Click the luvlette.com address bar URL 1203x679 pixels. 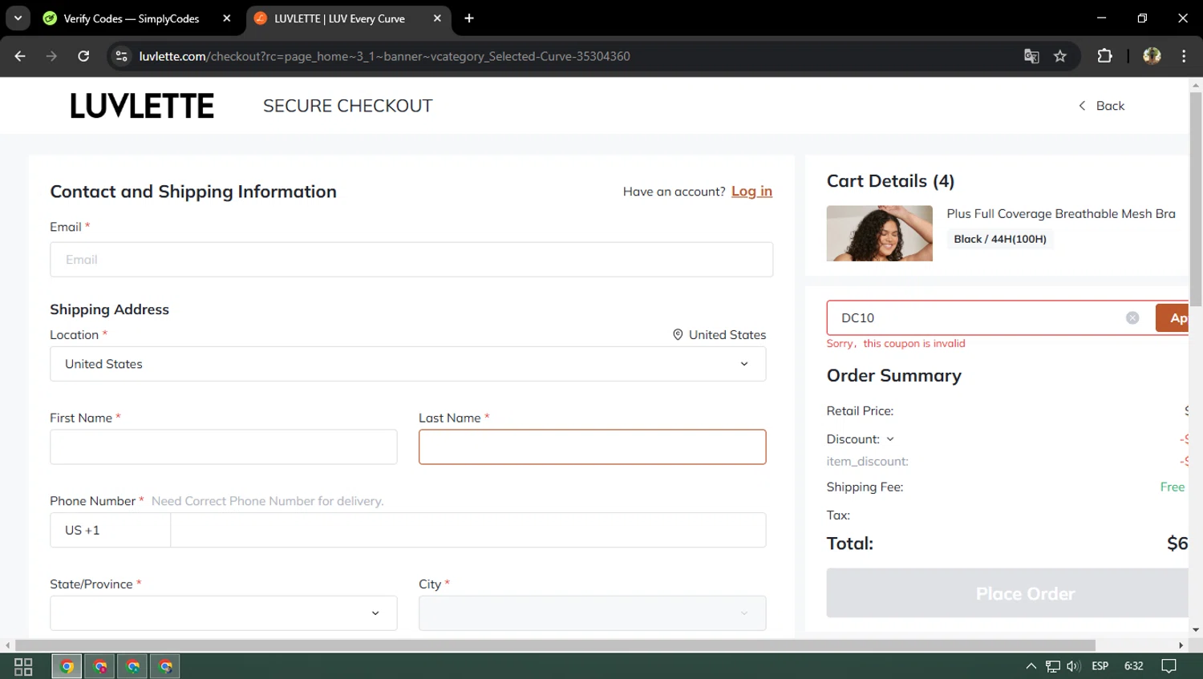tap(384, 56)
